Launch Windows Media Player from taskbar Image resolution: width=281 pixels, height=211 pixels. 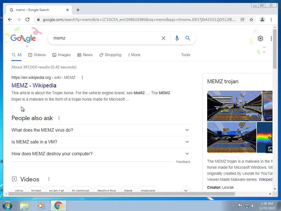[41, 206]
